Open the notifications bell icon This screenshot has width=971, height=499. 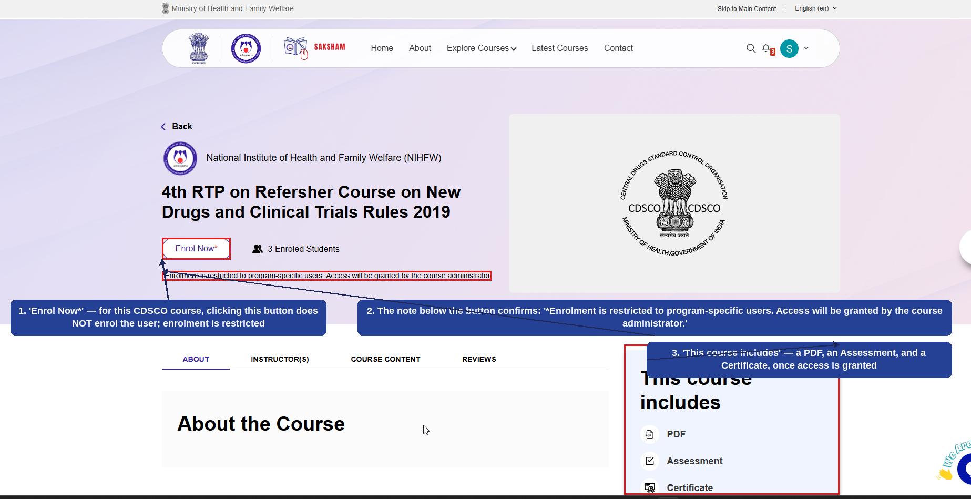pos(767,48)
